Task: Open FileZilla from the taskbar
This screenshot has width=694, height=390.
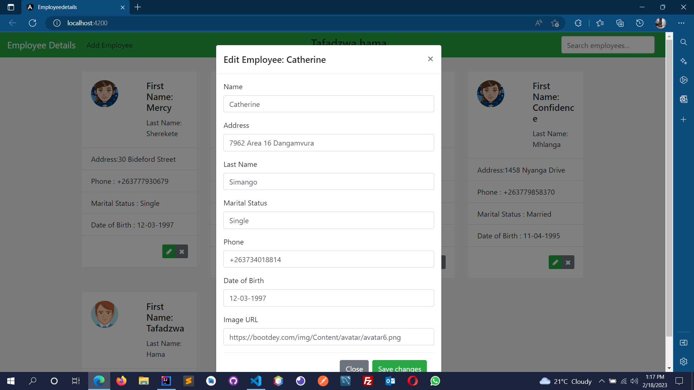Action: [368, 381]
